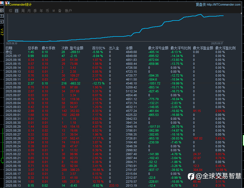This screenshot has height=188, width=244.
Task: Click the 盈亏金额 column header
Action: pyautogui.click(x=76, y=48)
